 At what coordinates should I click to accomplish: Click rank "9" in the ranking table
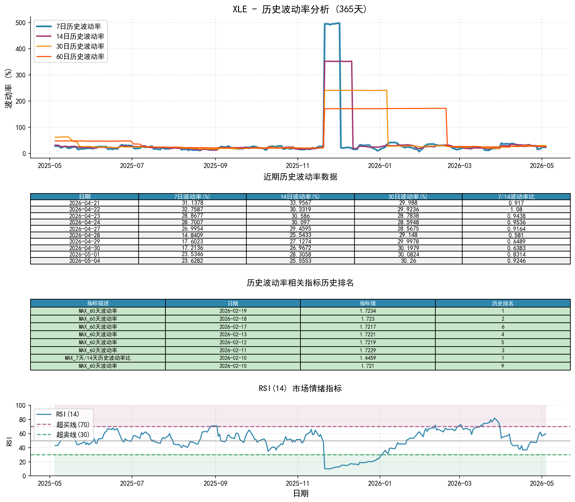click(503, 366)
